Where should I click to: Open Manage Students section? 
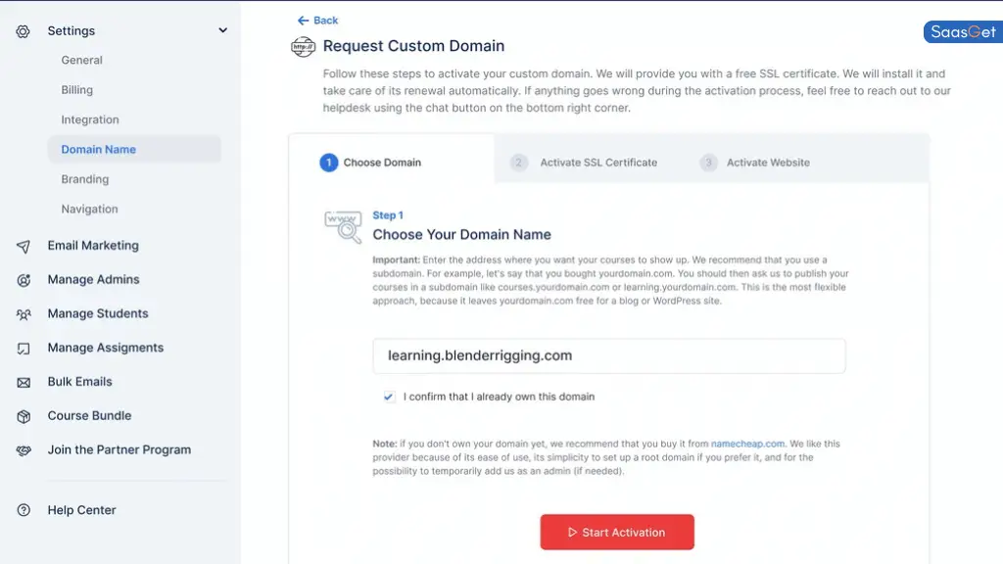[98, 313]
